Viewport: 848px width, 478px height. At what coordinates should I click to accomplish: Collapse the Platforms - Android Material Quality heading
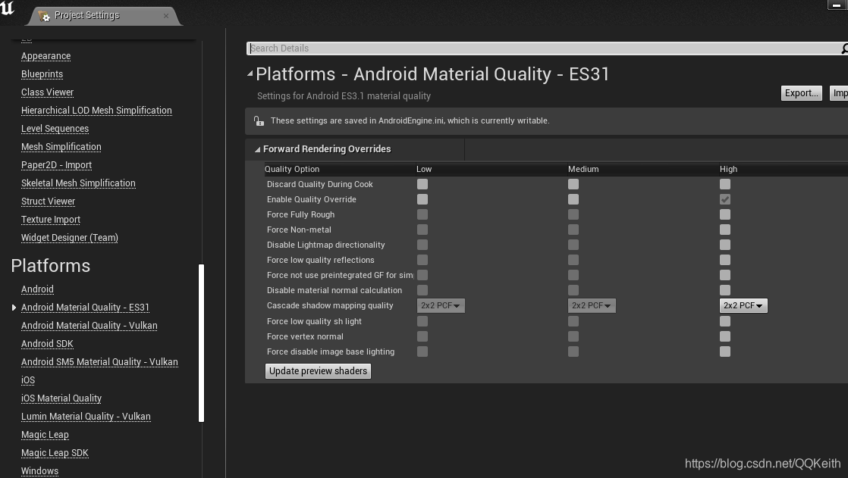click(x=250, y=73)
